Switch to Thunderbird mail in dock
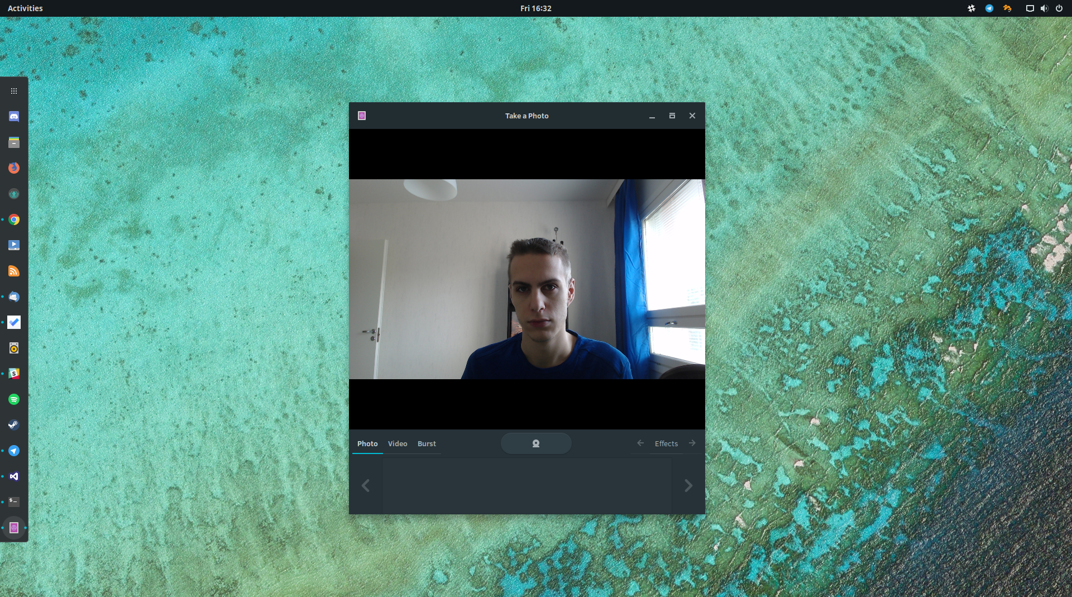1072x597 pixels. [14, 297]
